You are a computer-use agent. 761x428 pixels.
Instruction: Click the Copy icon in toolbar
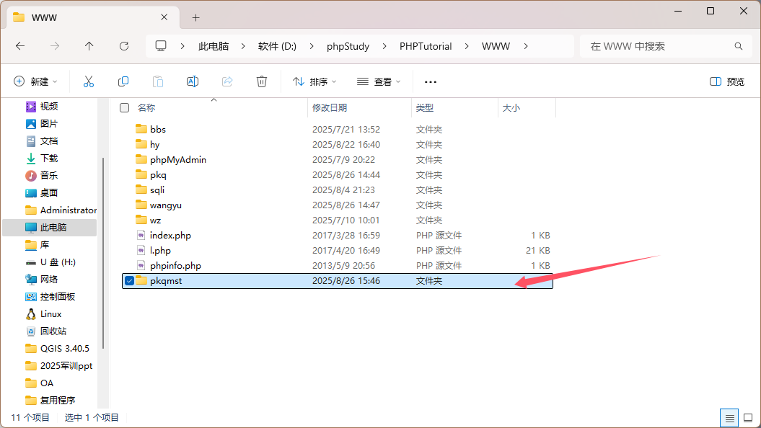pos(123,81)
